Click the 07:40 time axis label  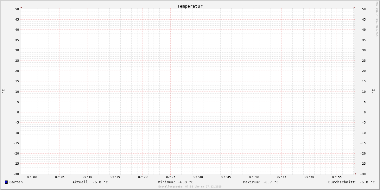tap(254, 177)
